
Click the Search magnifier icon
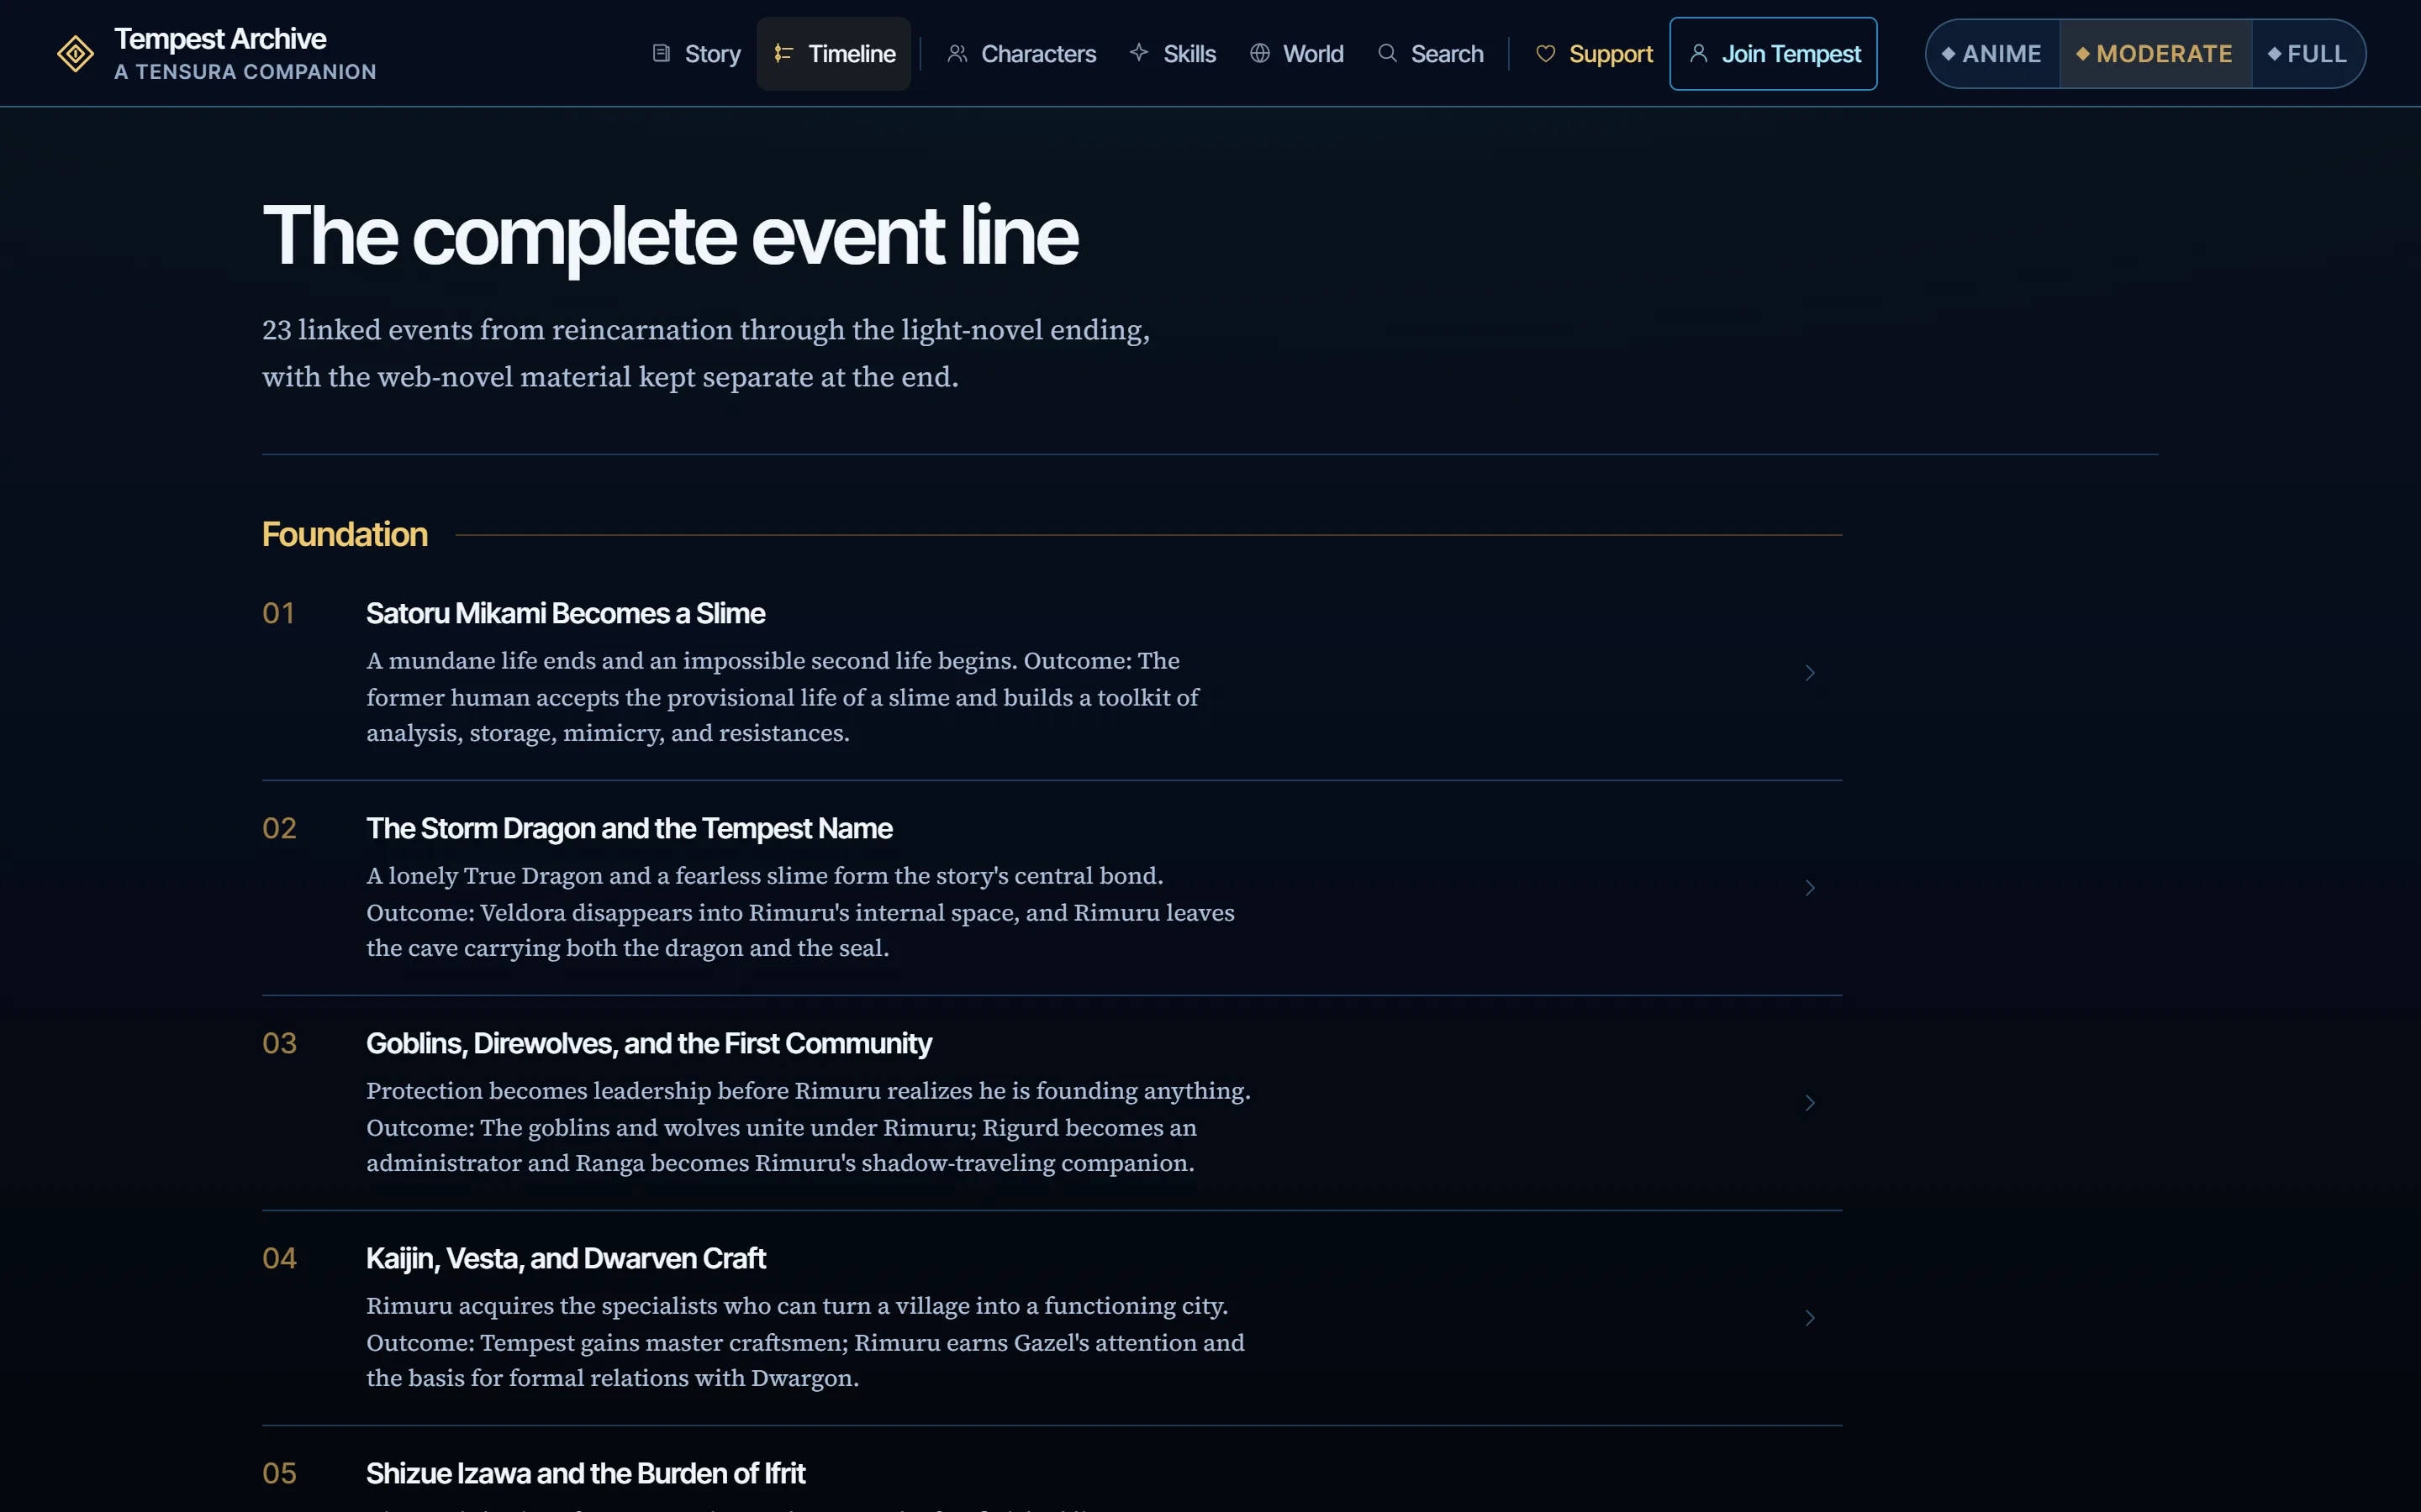(x=1388, y=53)
